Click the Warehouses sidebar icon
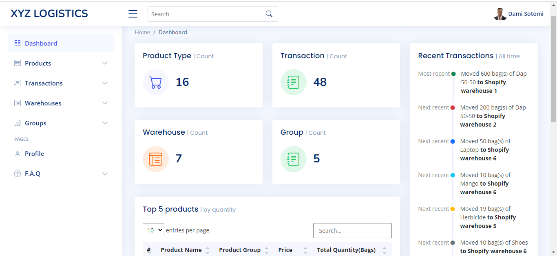557x256 pixels. [x=17, y=103]
